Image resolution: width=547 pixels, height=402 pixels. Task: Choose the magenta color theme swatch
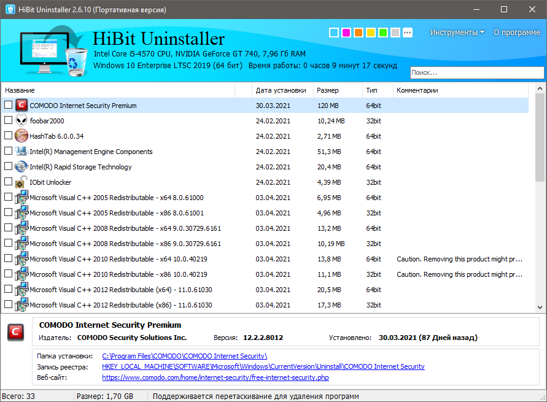346,33
